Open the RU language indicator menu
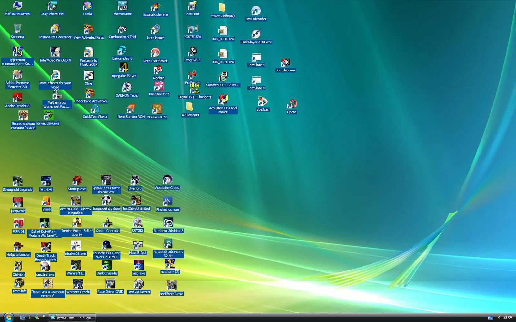Viewport: 516px width, 322px height. [x=490, y=317]
